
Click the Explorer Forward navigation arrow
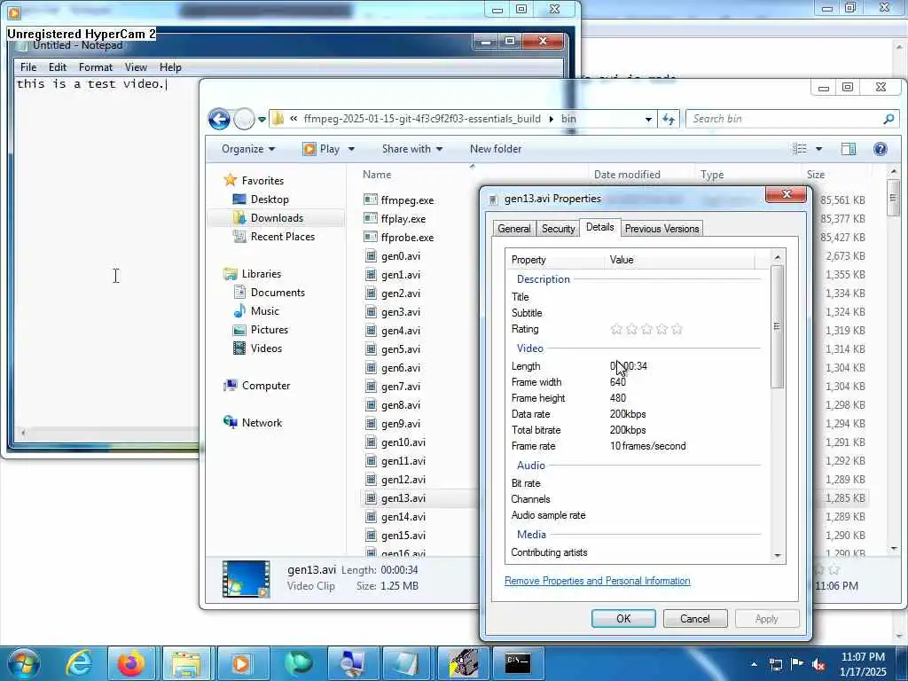tap(245, 120)
